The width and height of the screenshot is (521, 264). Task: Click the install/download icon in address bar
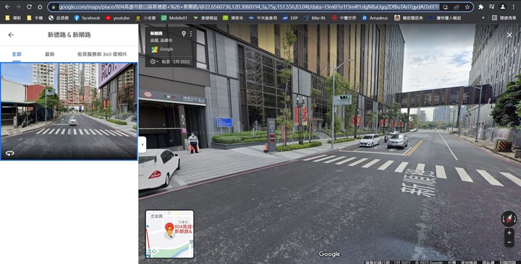[446, 6]
